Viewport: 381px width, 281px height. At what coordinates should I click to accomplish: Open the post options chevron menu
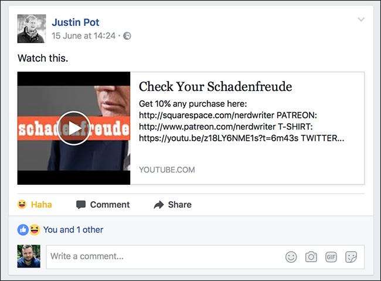361,19
